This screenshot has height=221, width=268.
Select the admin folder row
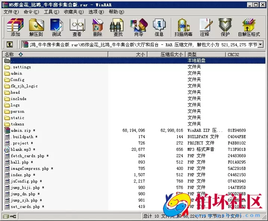pos(134,73)
